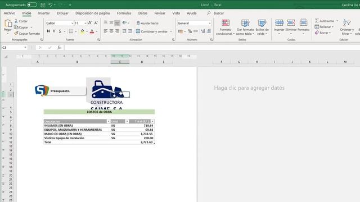Click the Undo arrow icon
360x202 pixels.
50,5
